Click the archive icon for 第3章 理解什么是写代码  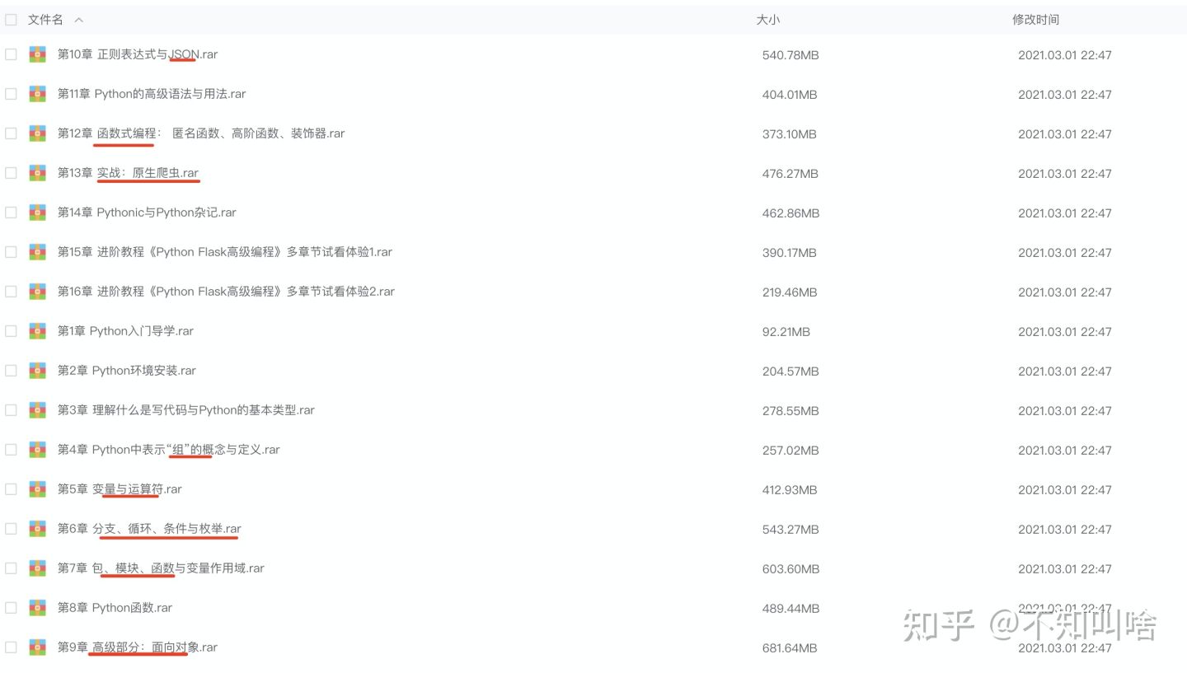point(38,410)
